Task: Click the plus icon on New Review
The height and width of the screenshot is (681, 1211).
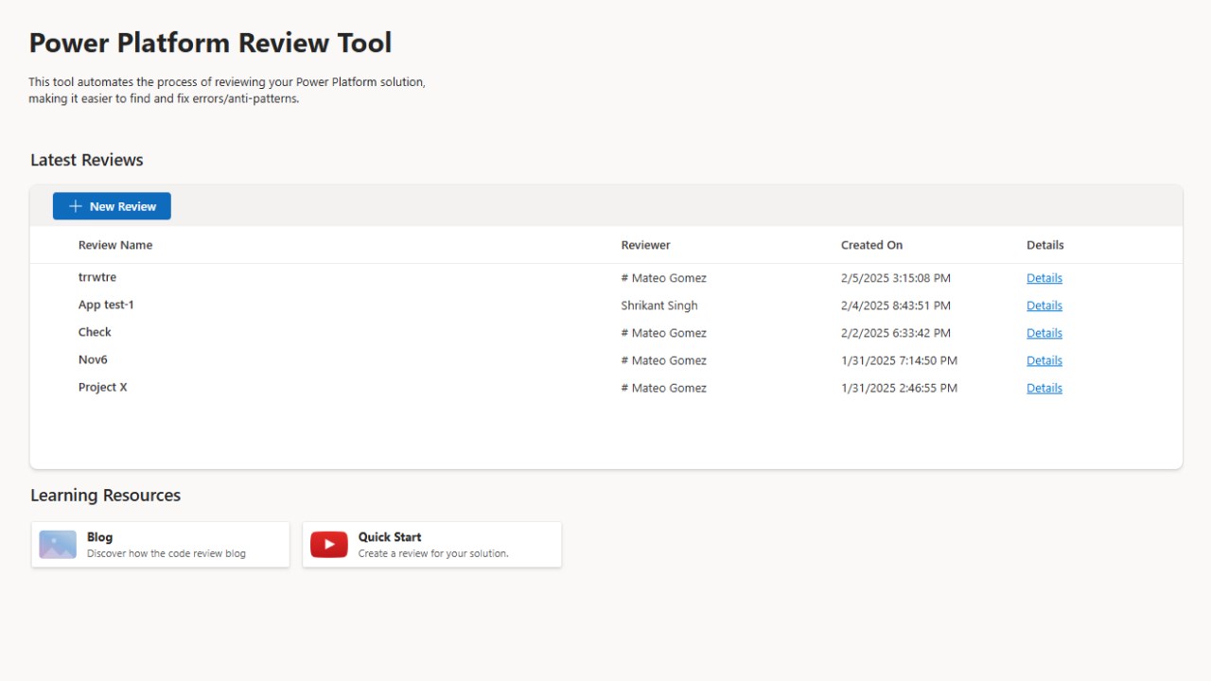Action: (76, 206)
